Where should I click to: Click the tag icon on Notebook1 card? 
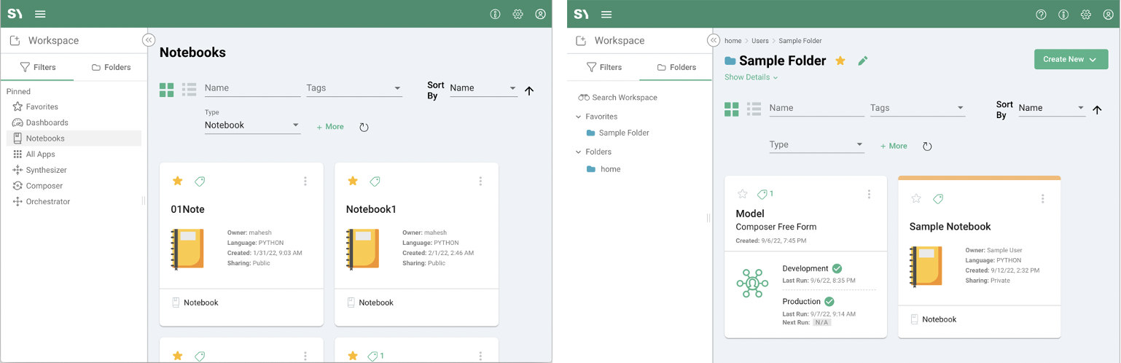(375, 181)
